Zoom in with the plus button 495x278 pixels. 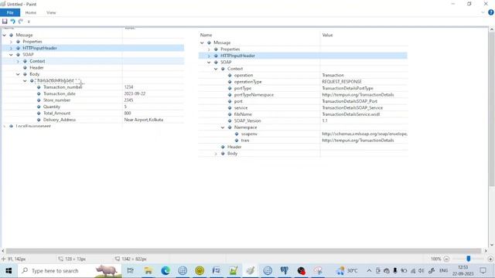490,259
